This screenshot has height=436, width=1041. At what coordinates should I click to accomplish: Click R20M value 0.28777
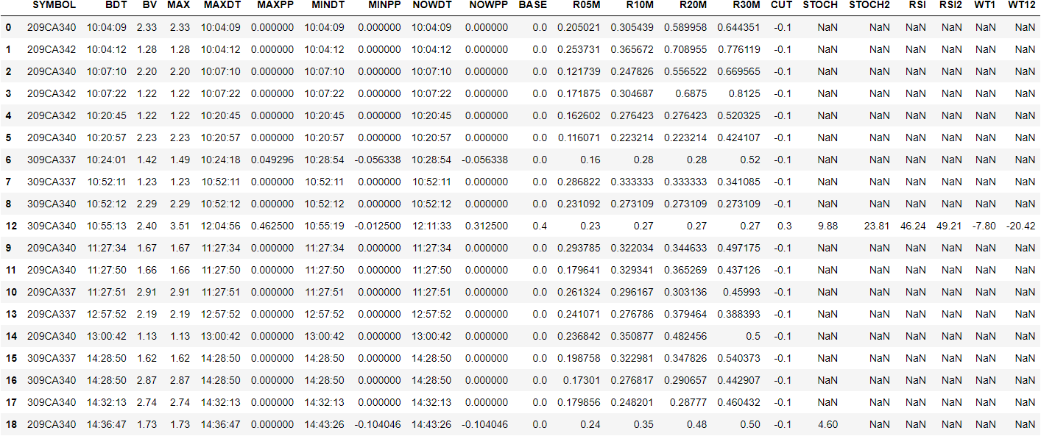689,403
